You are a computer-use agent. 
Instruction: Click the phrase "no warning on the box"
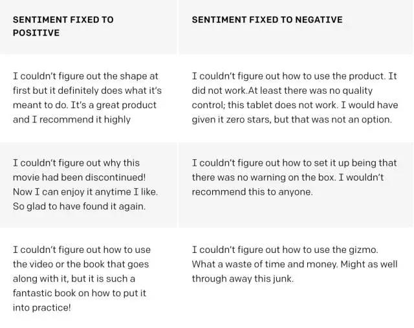(281, 177)
